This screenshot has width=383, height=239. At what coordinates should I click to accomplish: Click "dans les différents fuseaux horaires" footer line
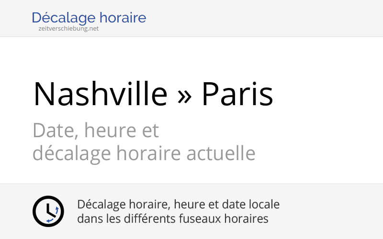pyautogui.click(x=172, y=219)
